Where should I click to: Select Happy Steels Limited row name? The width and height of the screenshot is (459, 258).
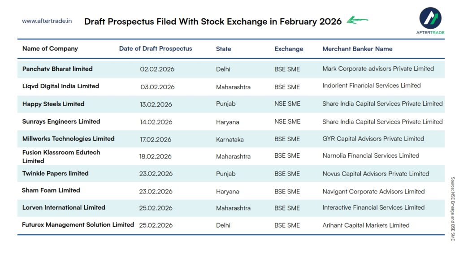53,104
